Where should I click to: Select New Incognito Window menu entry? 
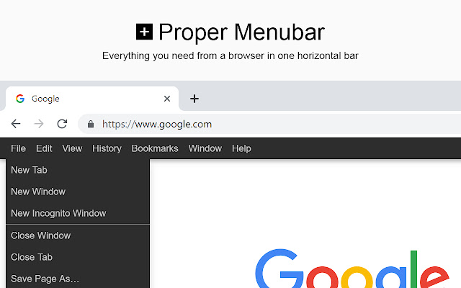point(78,213)
